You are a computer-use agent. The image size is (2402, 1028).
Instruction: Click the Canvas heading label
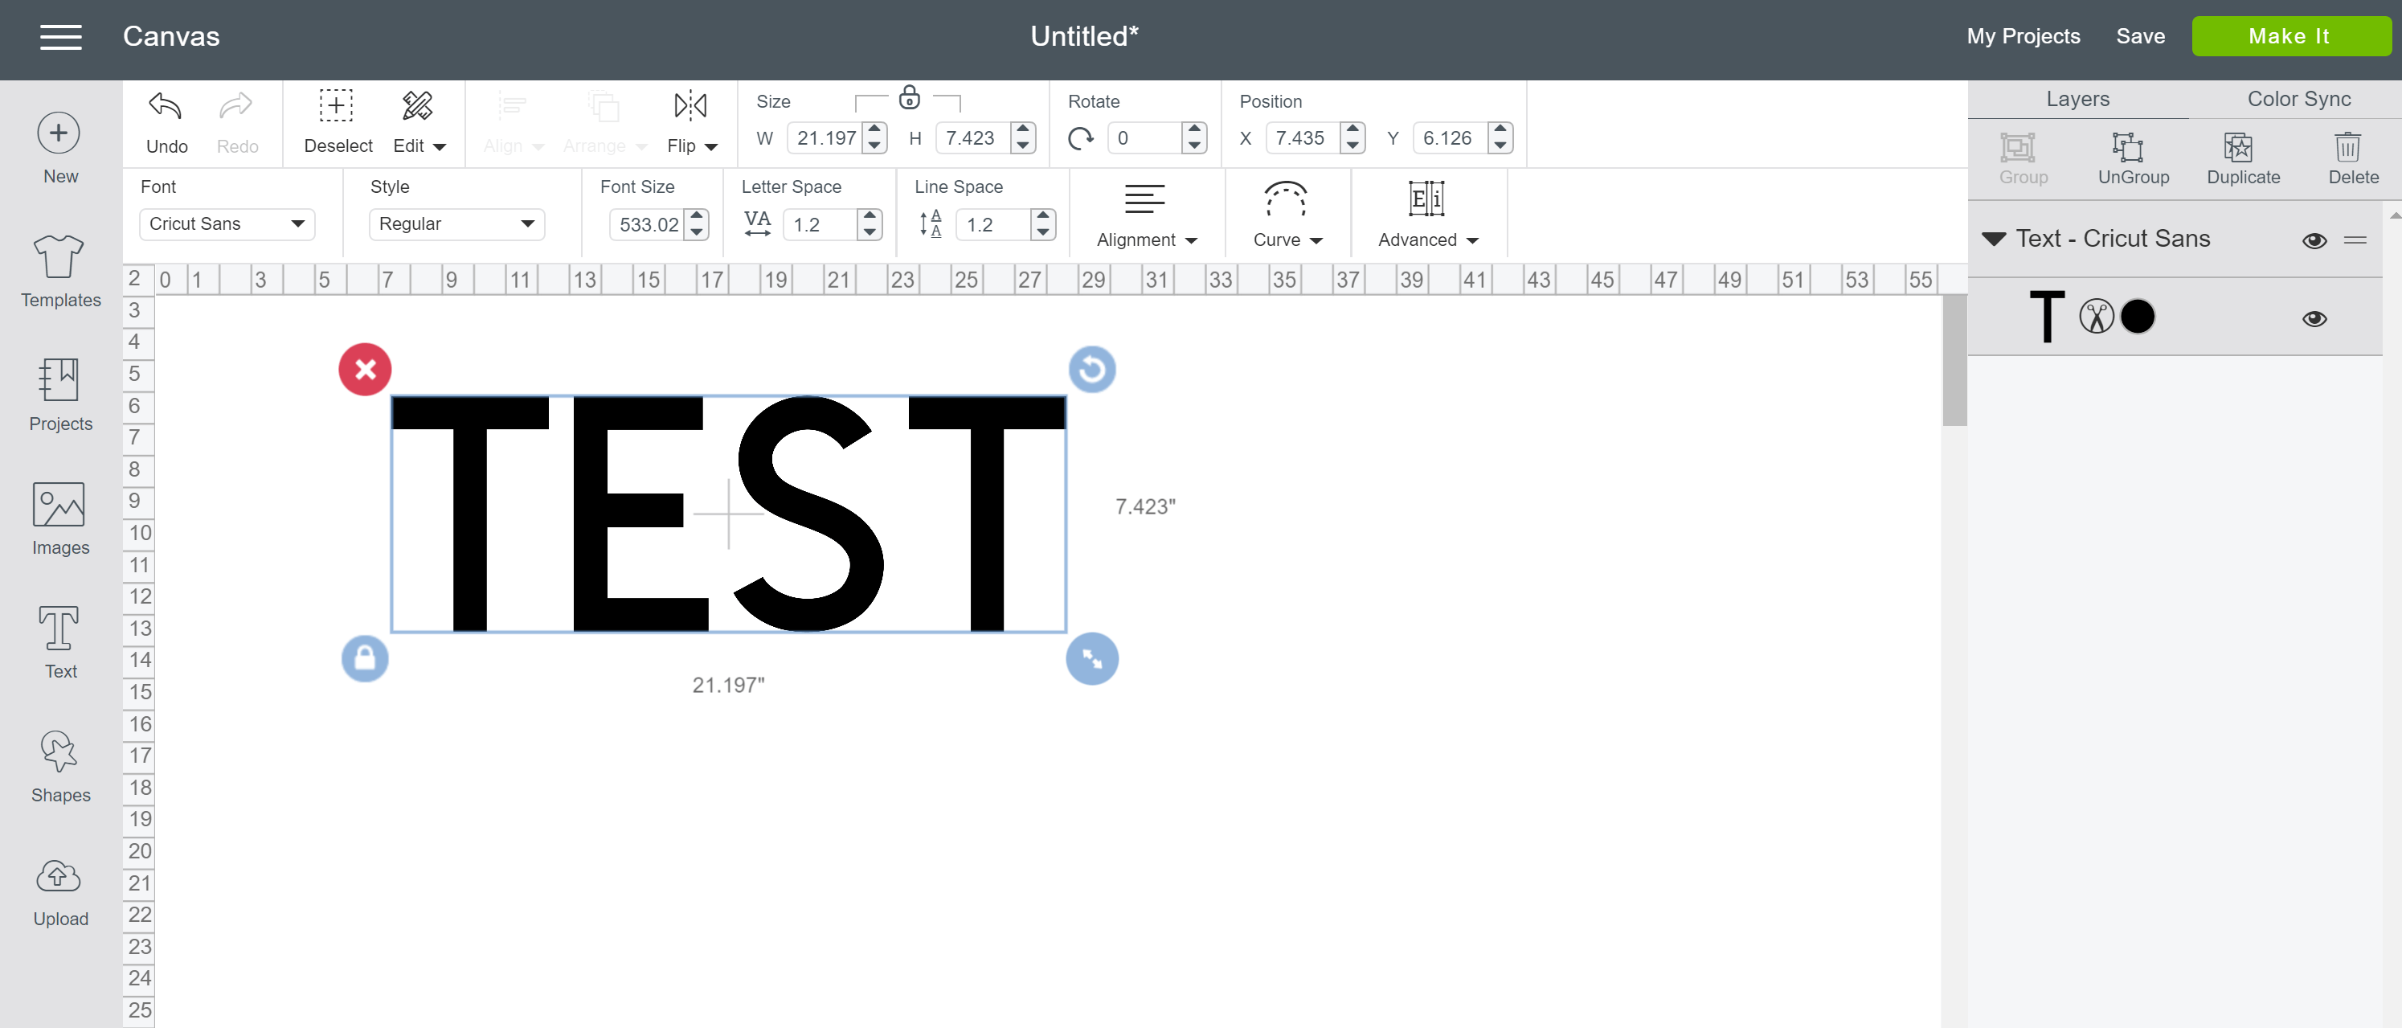click(x=170, y=36)
